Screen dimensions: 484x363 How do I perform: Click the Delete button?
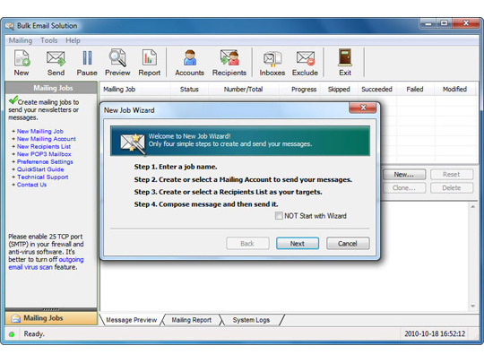tap(452, 188)
